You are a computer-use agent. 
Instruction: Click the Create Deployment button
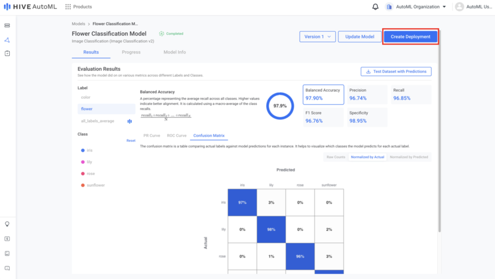[x=410, y=37]
